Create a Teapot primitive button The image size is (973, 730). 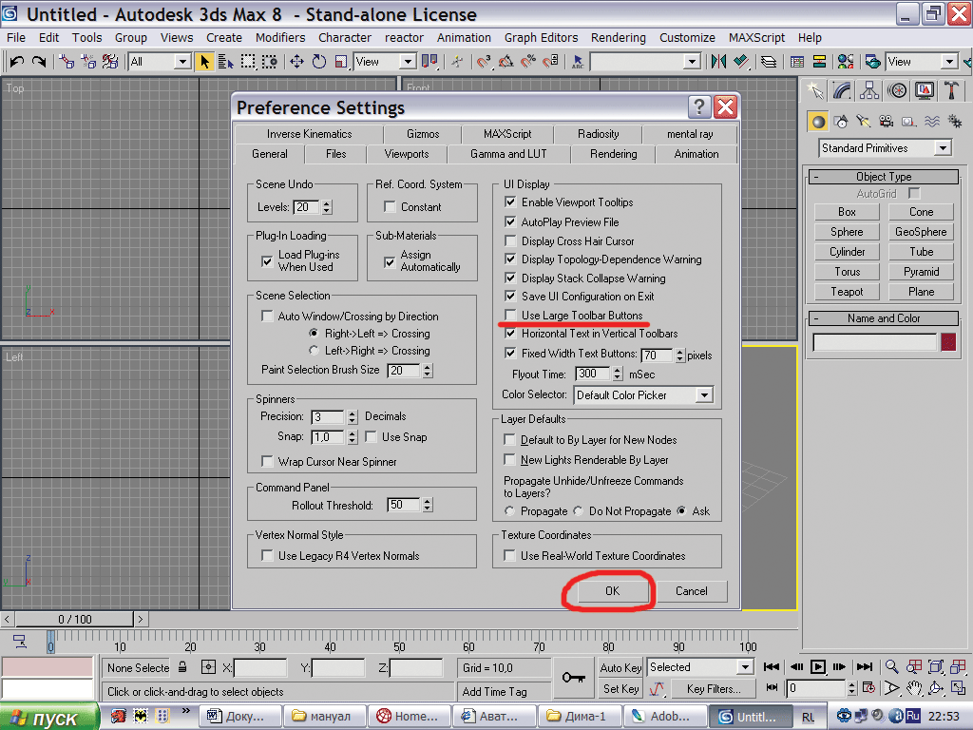(847, 292)
